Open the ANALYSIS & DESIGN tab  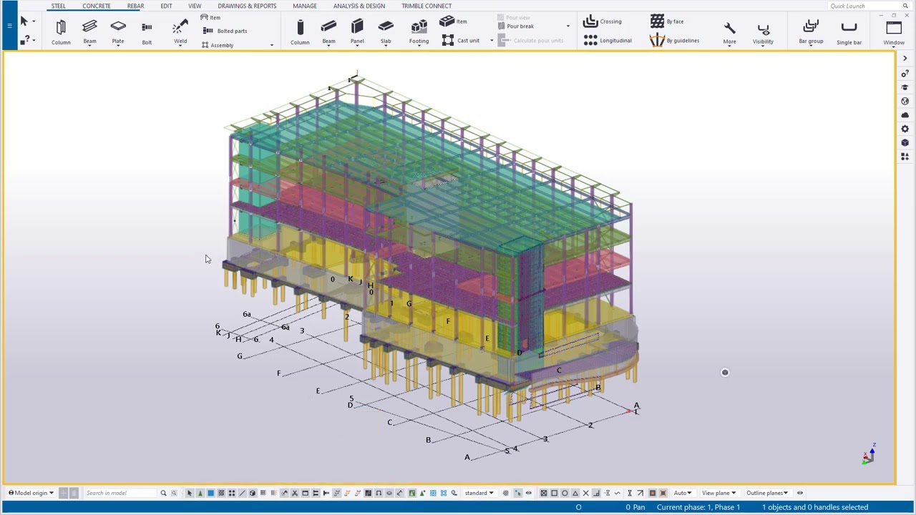click(359, 6)
